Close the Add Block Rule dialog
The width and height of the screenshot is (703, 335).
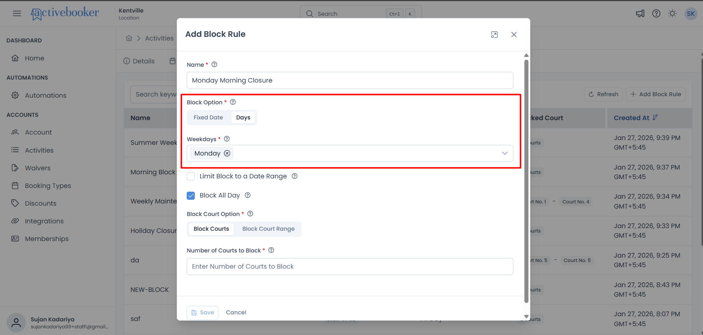click(x=514, y=34)
